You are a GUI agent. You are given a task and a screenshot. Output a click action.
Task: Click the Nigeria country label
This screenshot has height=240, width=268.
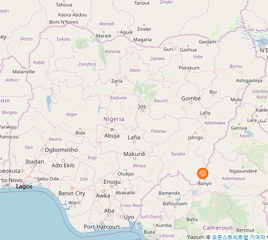(x=114, y=119)
